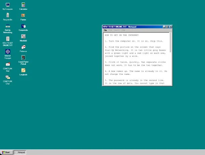Open the Help menu in Notepad

tap(124, 30)
